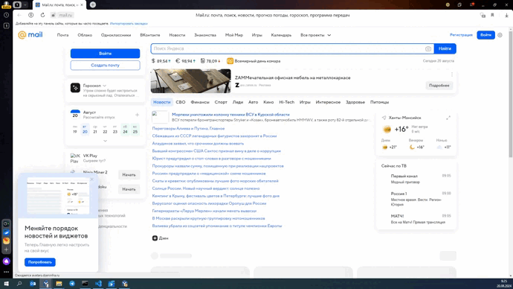Click the dollar exchange rate 89,54

point(161,61)
